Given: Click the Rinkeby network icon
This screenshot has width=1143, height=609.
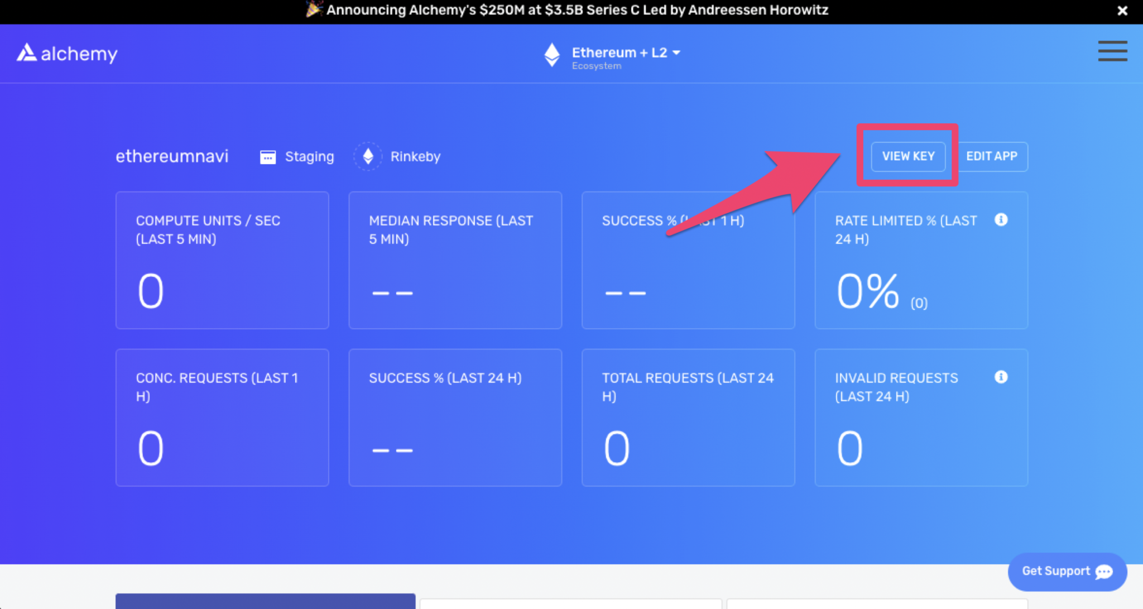Looking at the screenshot, I should tap(368, 156).
